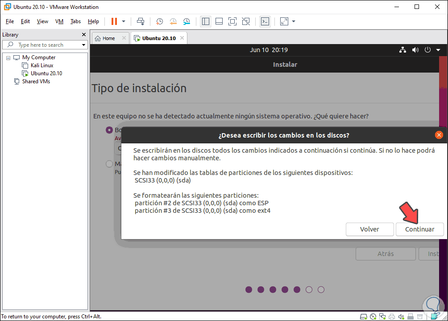
Task: Click the Volver button
Action: click(370, 229)
